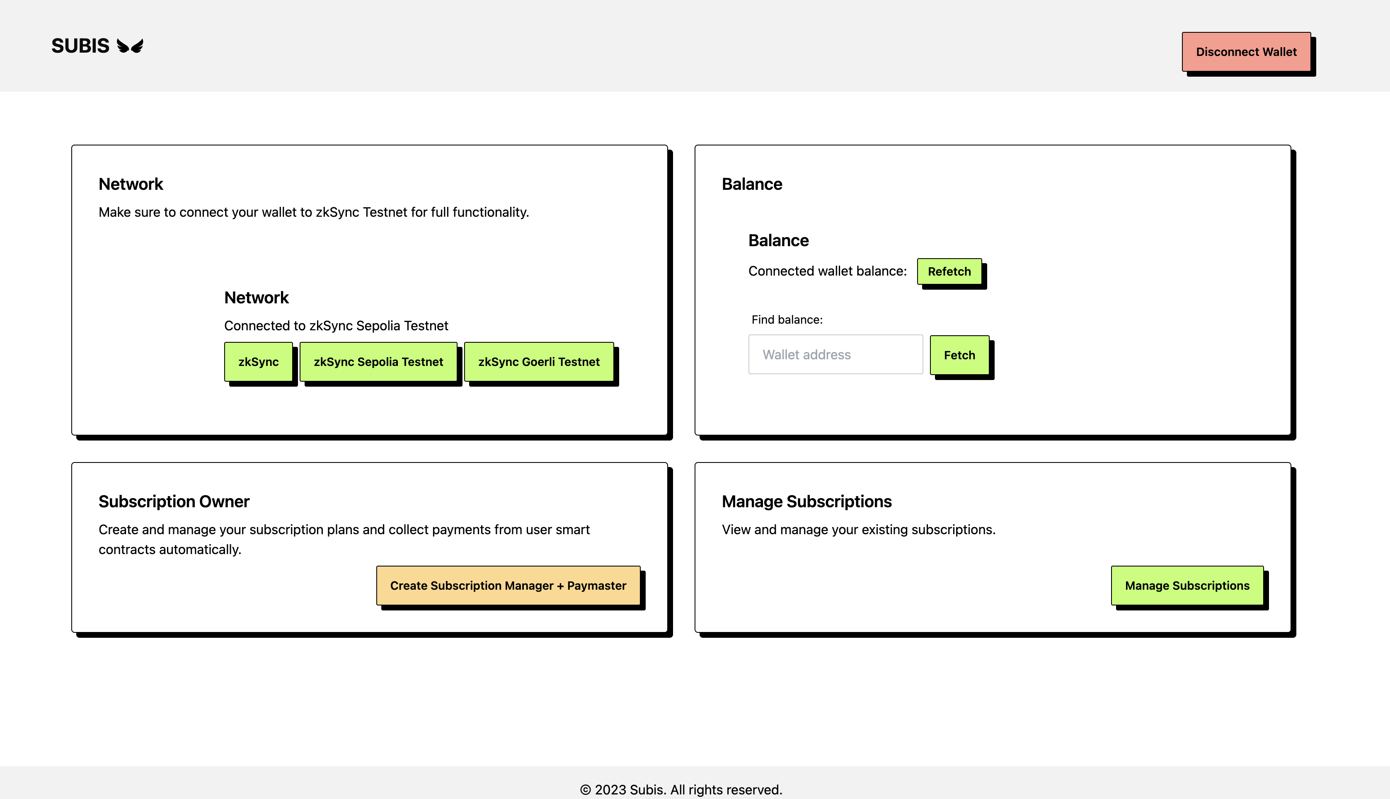1390x799 pixels.
Task: Focus the Wallet address input field
Action: 835,354
